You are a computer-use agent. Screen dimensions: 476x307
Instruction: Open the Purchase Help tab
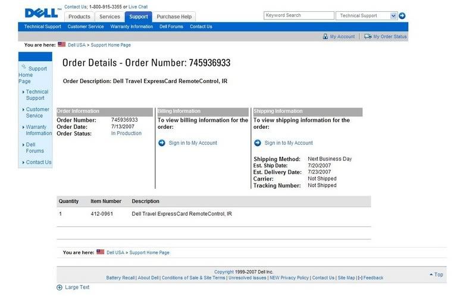[174, 17]
